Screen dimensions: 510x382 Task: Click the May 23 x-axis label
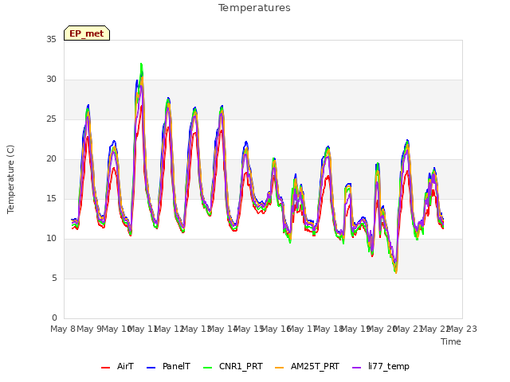pos(462,329)
